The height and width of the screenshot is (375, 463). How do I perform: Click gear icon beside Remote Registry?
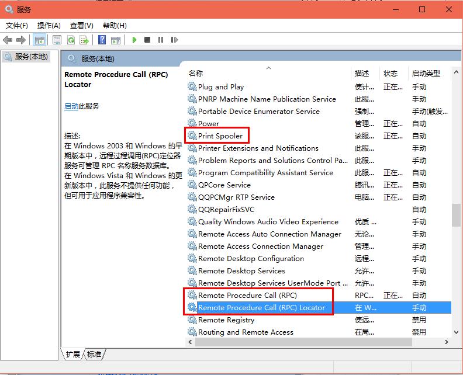192,320
